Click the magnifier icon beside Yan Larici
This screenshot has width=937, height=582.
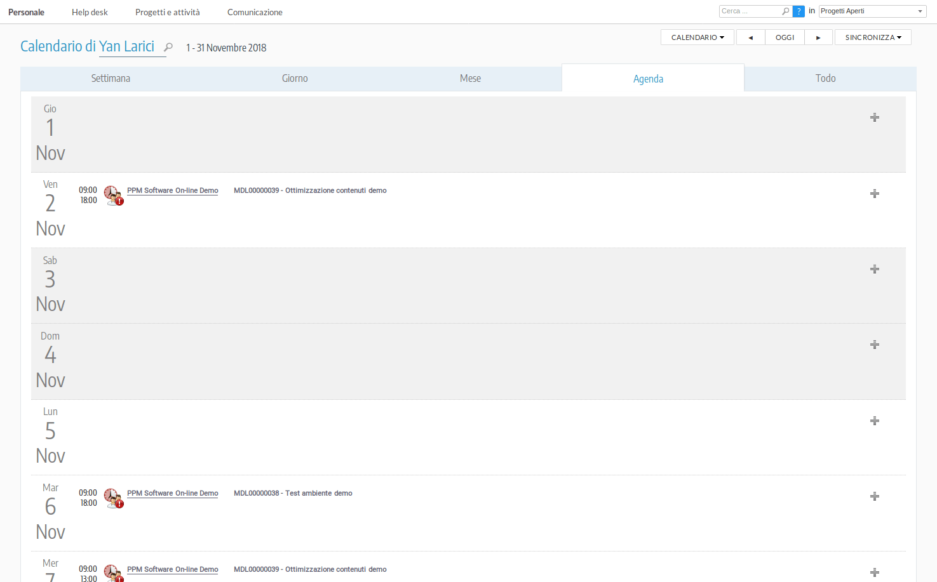(168, 48)
